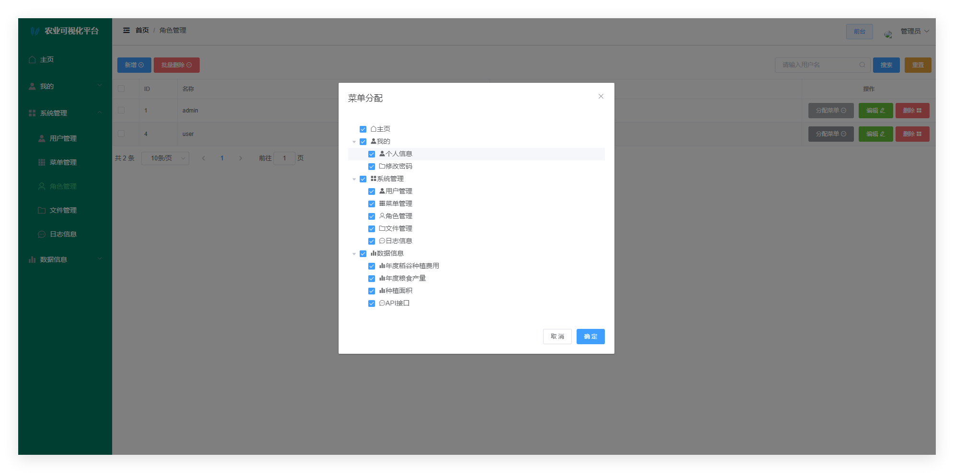Click the 菜单管理 grid icon in sidebar
This screenshot has width=954, height=473.
tap(41, 162)
